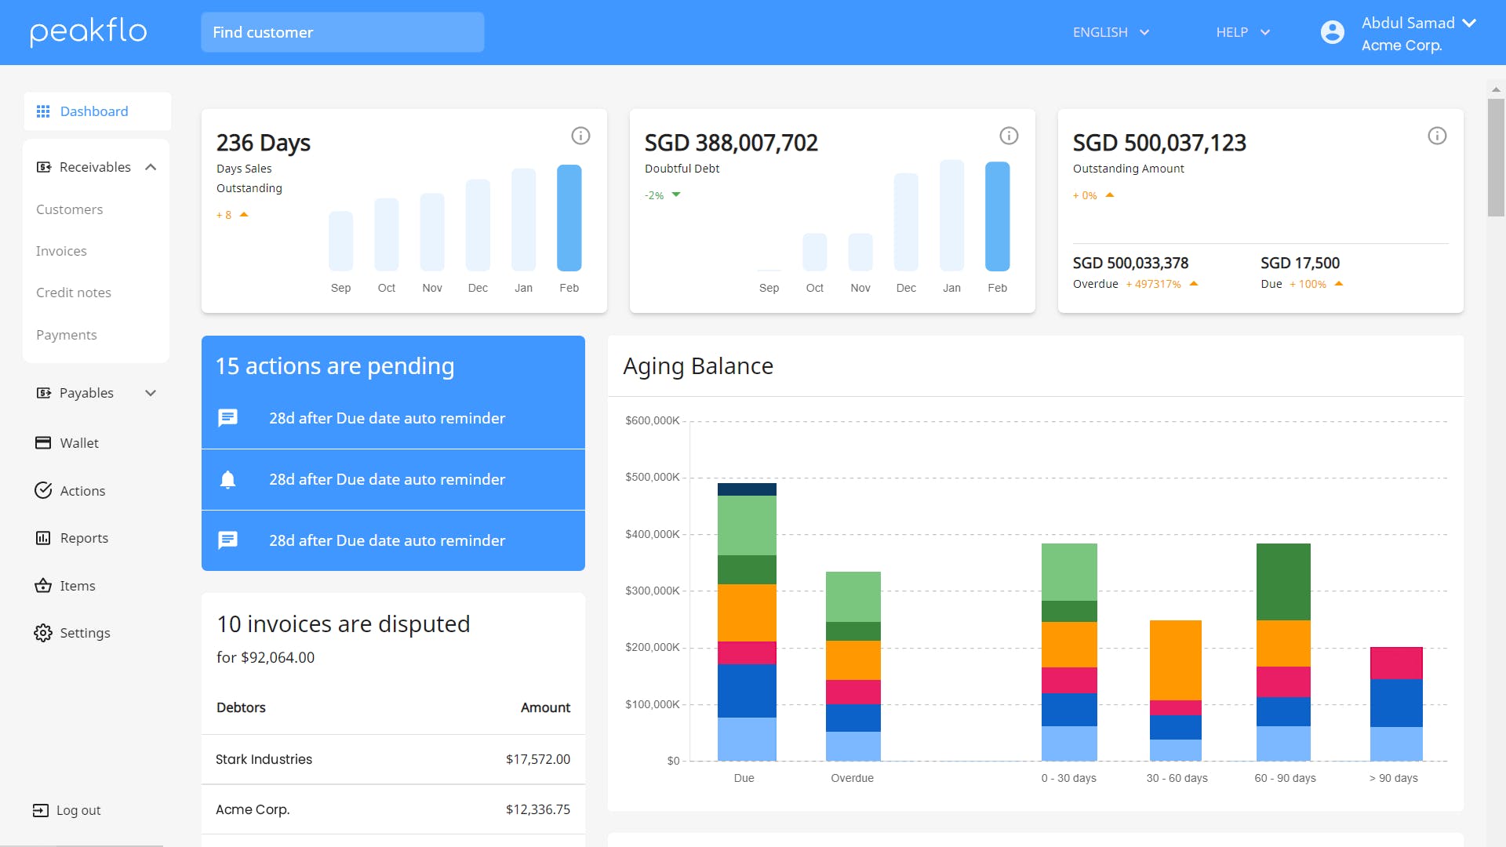Image resolution: width=1506 pixels, height=847 pixels.
Task: Collapse the Receivables menu section
Action: pyautogui.click(x=151, y=167)
